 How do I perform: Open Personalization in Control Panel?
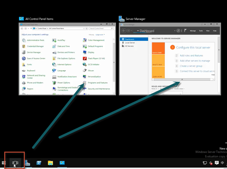click(x=92, y=77)
